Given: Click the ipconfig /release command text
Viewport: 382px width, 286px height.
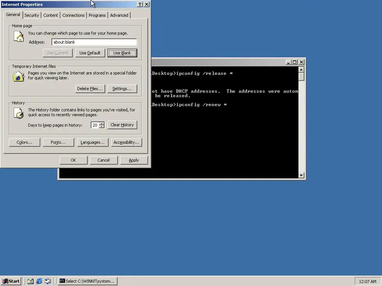Looking at the screenshot, I should coord(204,73).
